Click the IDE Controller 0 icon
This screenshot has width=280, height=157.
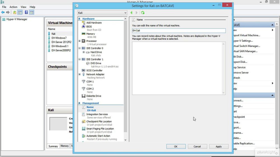(83, 48)
